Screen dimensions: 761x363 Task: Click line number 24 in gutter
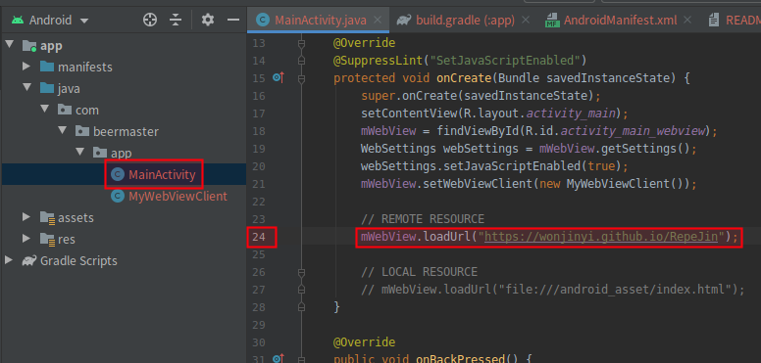pos(259,237)
